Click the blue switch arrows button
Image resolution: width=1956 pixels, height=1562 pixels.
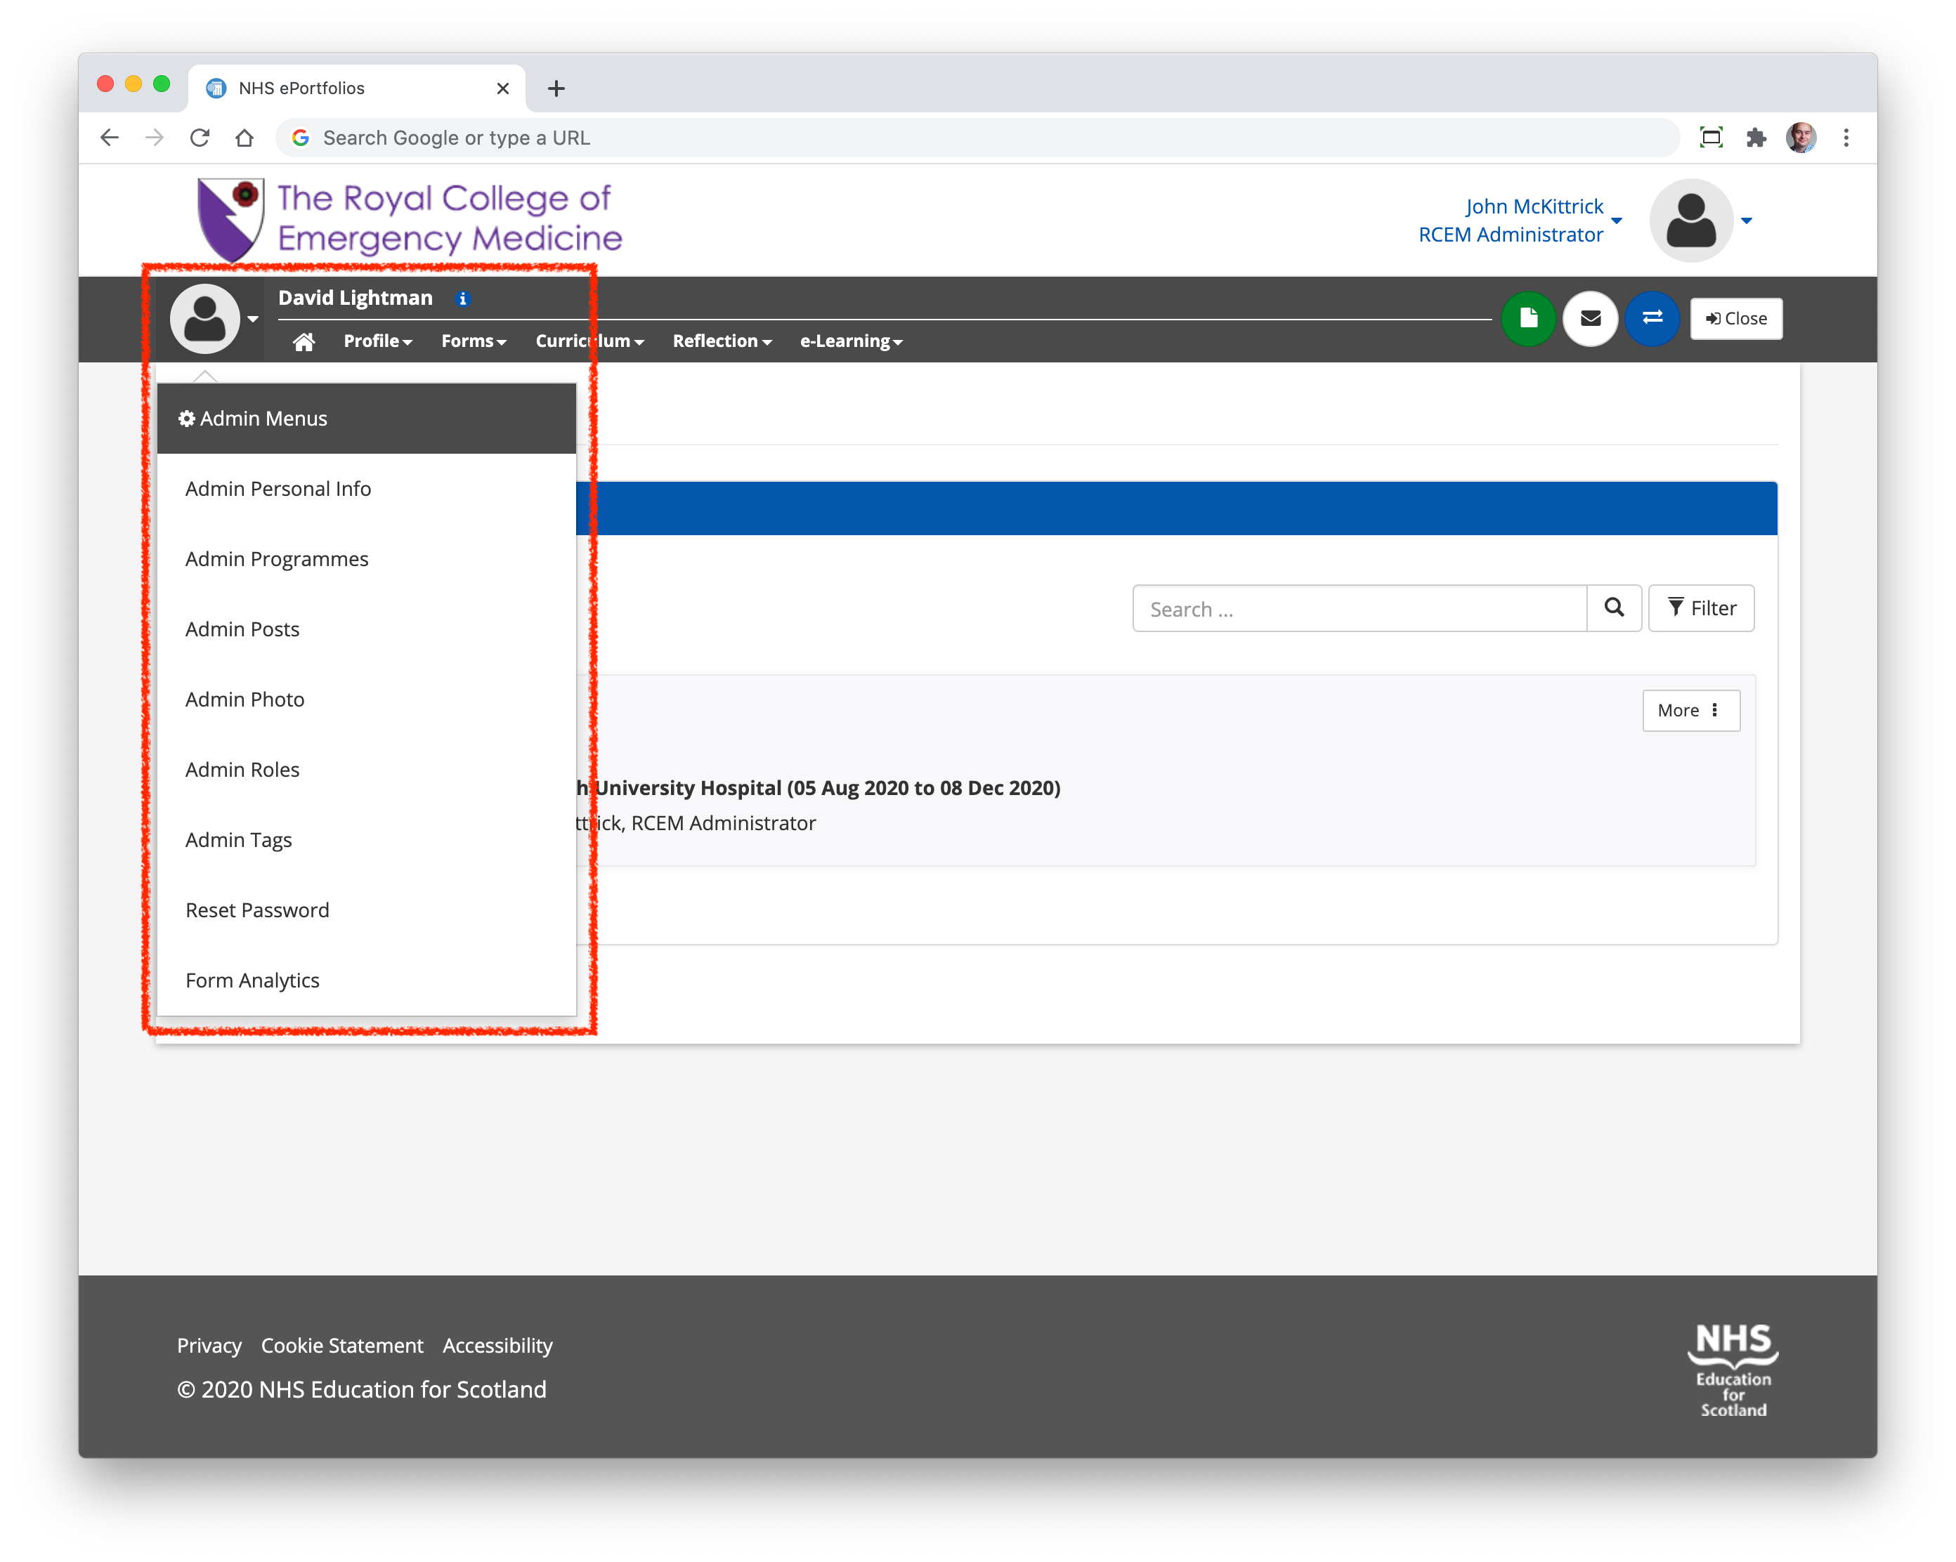pyautogui.click(x=1652, y=318)
